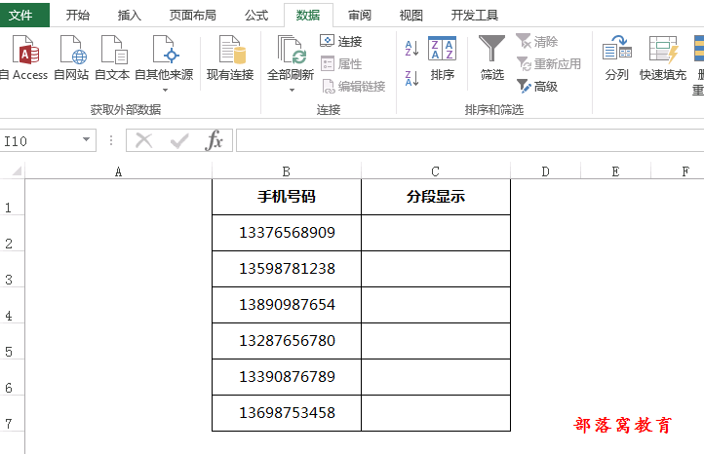Click the 自 Access import icon
The height and width of the screenshot is (454, 704).
tap(24, 51)
